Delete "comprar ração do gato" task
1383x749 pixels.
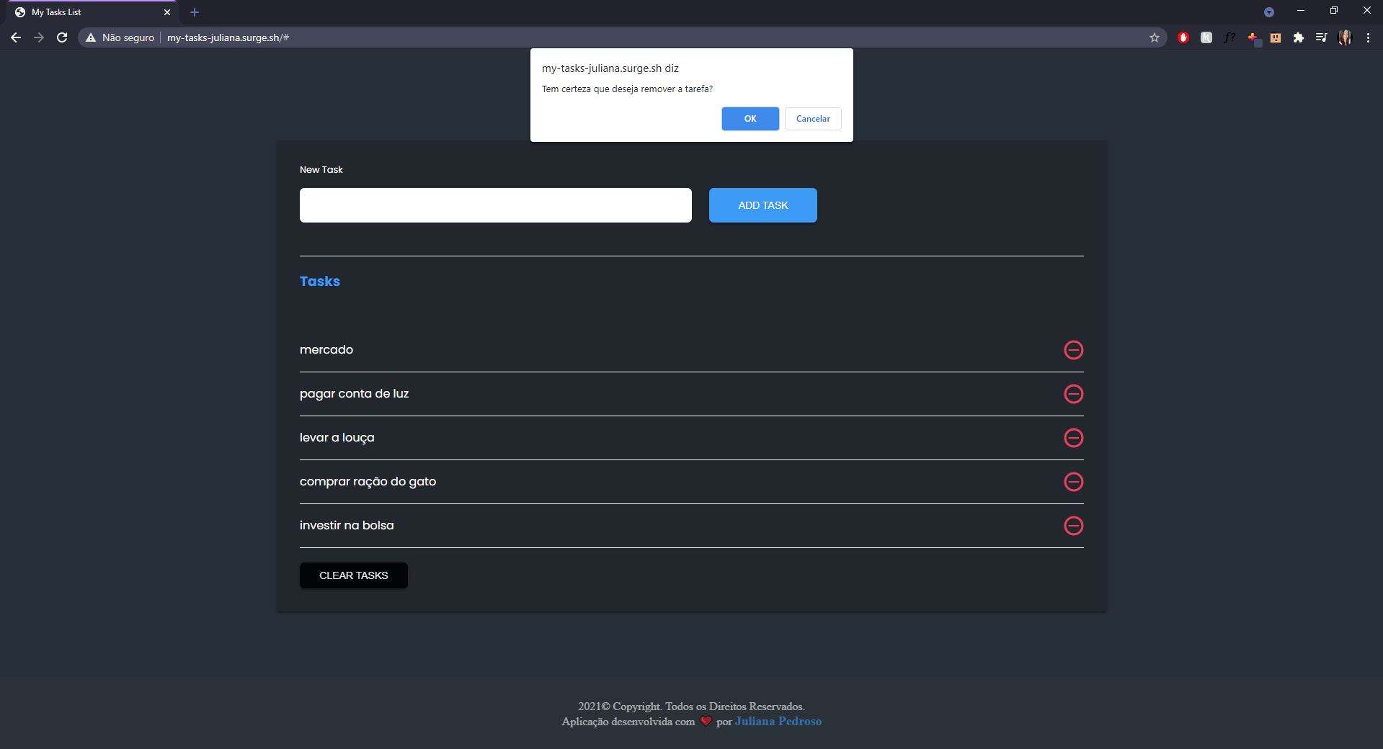pyautogui.click(x=1073, y=482)
